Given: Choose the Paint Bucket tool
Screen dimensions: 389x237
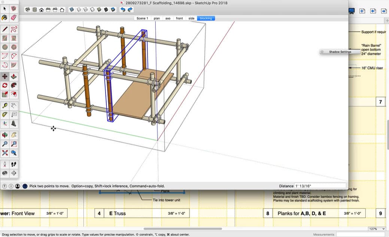Looking at the screenshot, I should point(5,18).
